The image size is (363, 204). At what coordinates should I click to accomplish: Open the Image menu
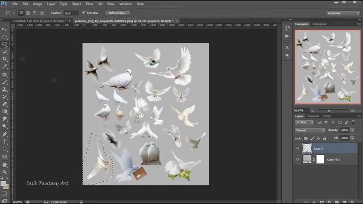click(x=37, y=4)
